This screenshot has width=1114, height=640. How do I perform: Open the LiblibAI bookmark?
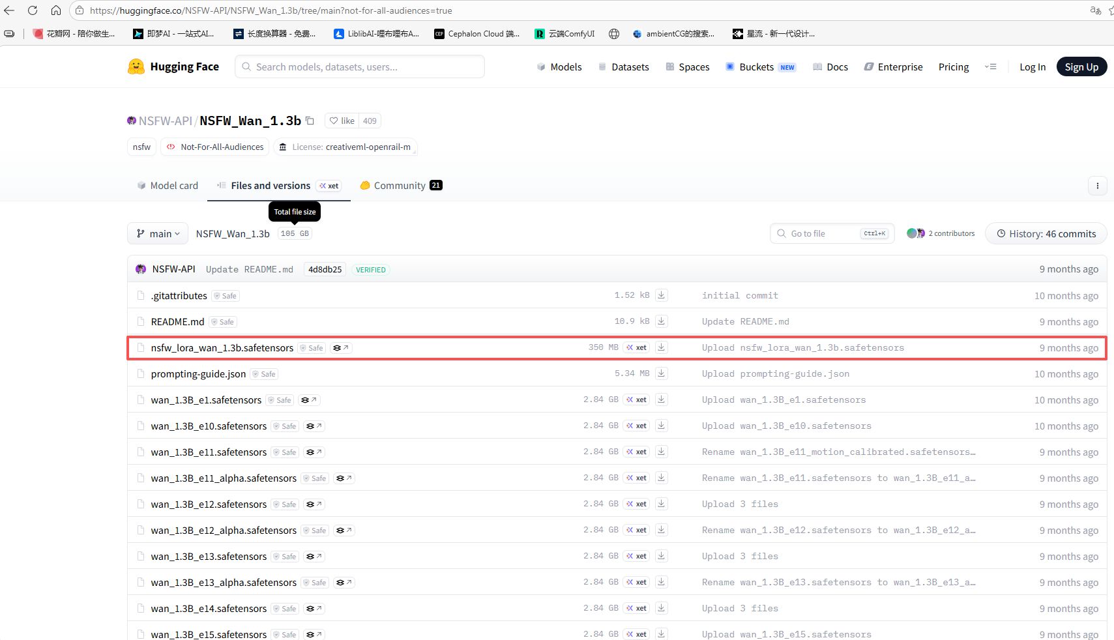coord(376,34)
